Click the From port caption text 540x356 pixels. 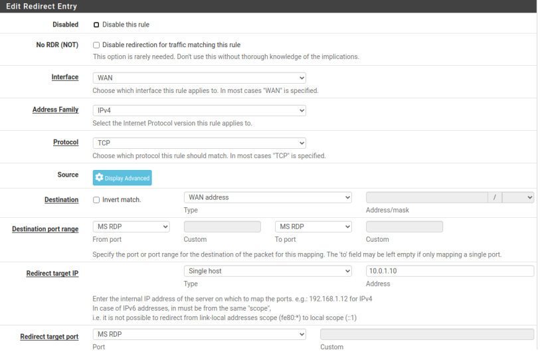coord(107,240)
